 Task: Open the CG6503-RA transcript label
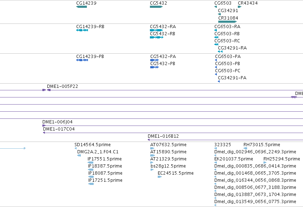[228, 26]
